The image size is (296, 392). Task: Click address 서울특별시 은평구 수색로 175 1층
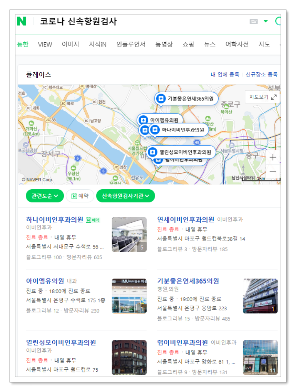pos(65,300)
